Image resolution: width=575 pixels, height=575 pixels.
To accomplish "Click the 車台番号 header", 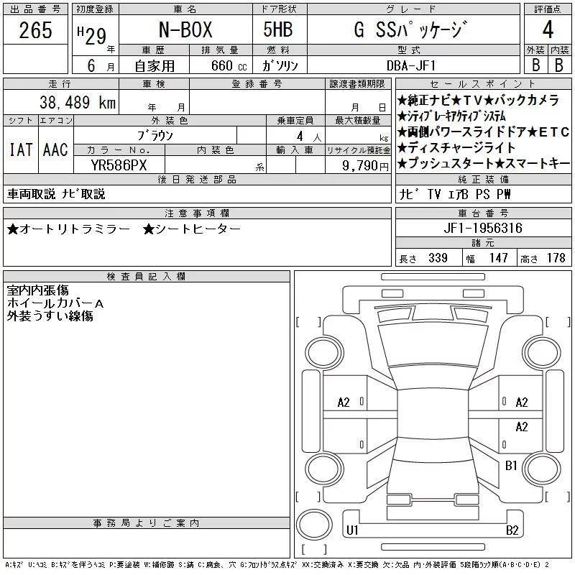I will pyautogui.click(x=483, y=213).
